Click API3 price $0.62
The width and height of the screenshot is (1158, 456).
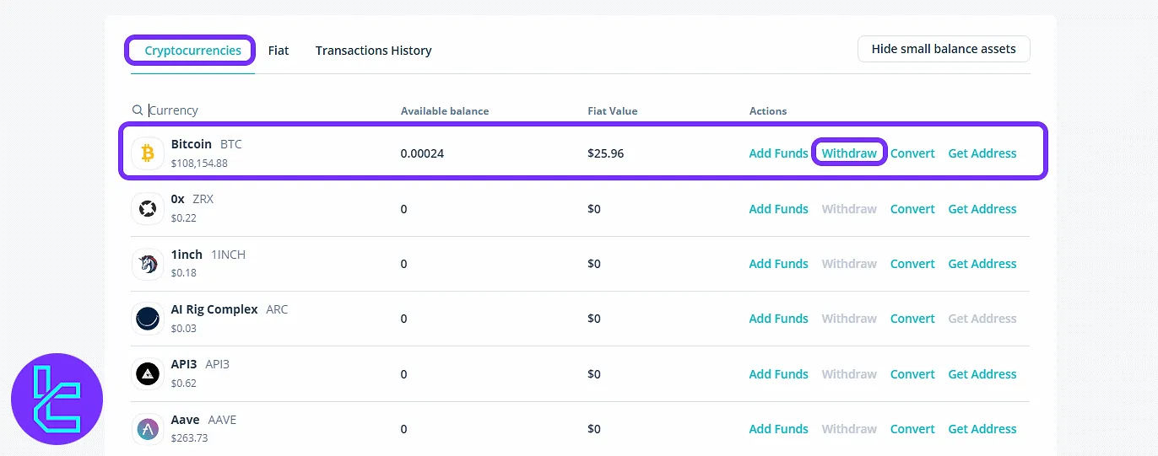pos(183,384)
